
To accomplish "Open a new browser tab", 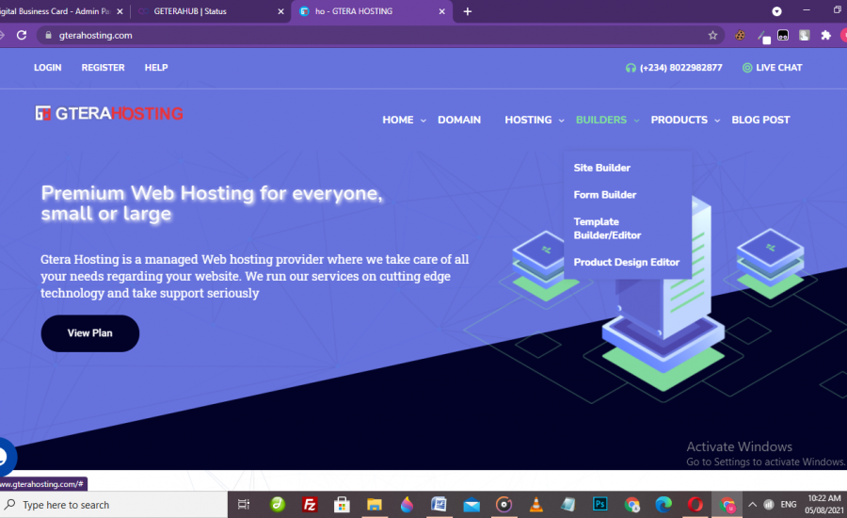I will point(468,11).
